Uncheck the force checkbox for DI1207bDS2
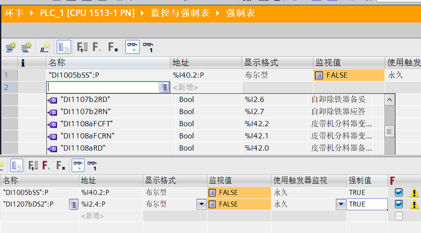Viewport: 421px width, 233px height. coord(399,204)
